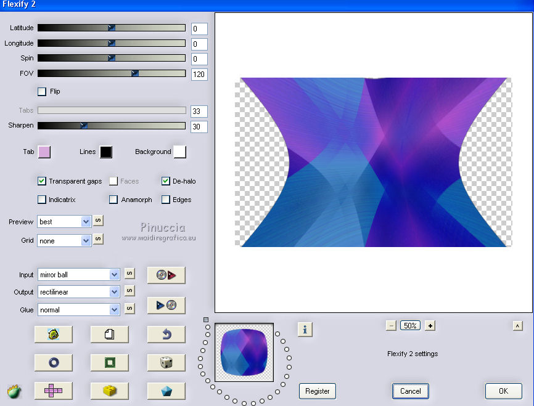Click the small square above dotted ring
This screenshot has height=406, width=534.
(x=206, y=320)
